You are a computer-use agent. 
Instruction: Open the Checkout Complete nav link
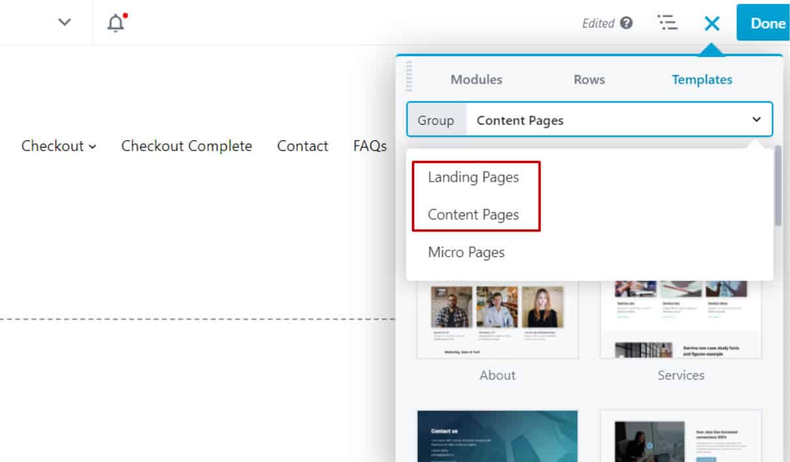pos(186,146)
